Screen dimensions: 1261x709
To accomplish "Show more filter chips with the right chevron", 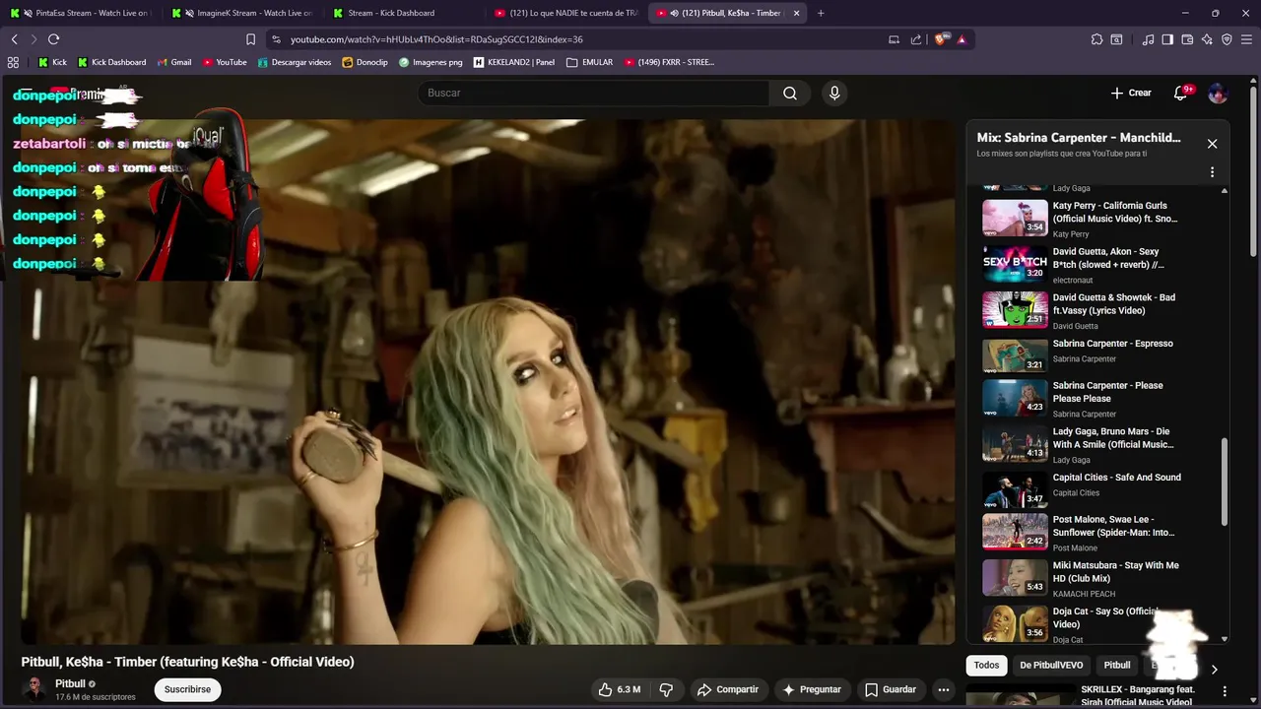I will point(1214,669).
